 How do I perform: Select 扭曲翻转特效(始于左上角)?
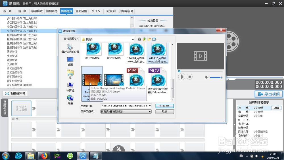[22, 35]
